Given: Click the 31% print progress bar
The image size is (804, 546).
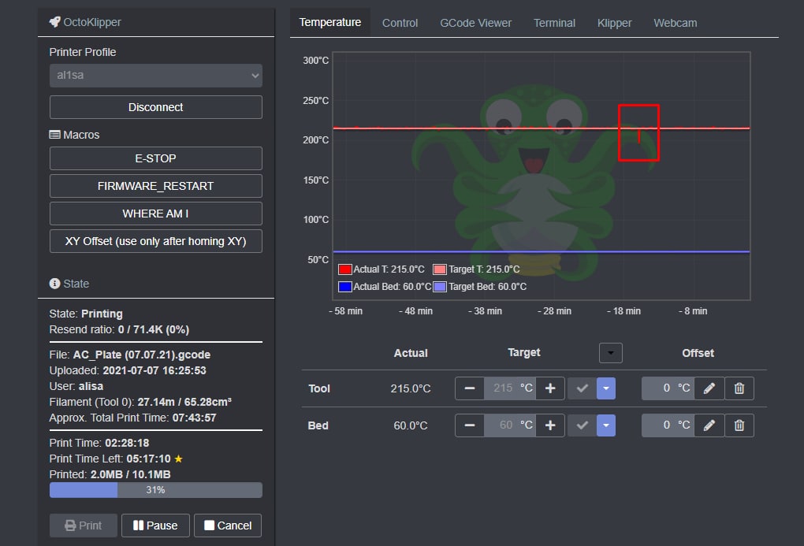Looking at the screenshot, I should point(156,489).
